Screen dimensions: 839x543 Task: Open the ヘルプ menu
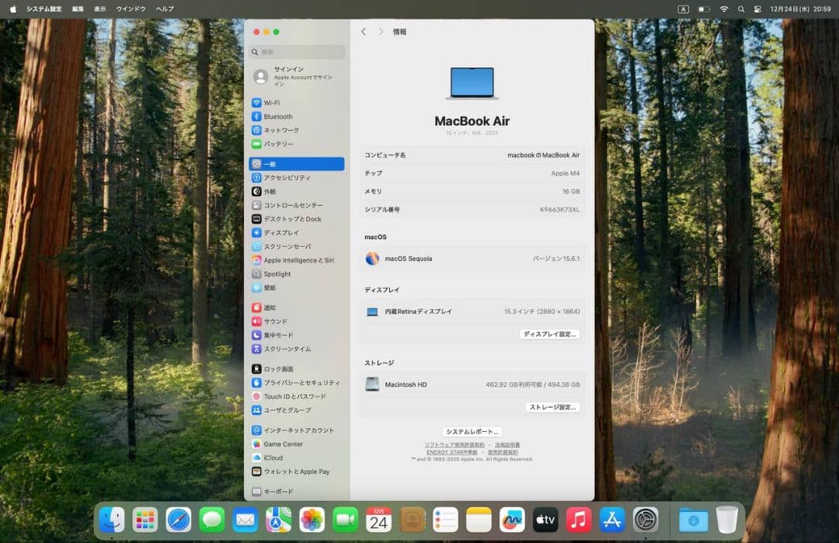click(x=165, y=9)
